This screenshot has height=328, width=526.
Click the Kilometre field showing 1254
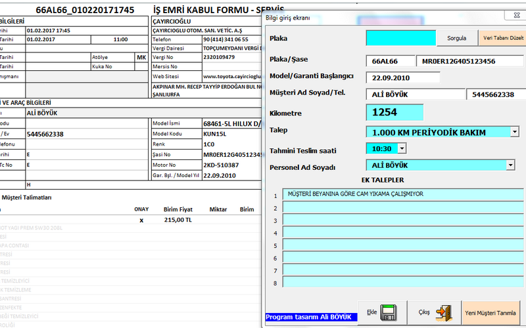pos(394,112)
